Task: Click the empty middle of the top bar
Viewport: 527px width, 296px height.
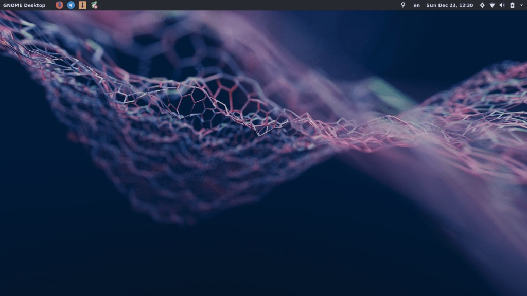Action: pyautogui.click(x=247, y=5)
